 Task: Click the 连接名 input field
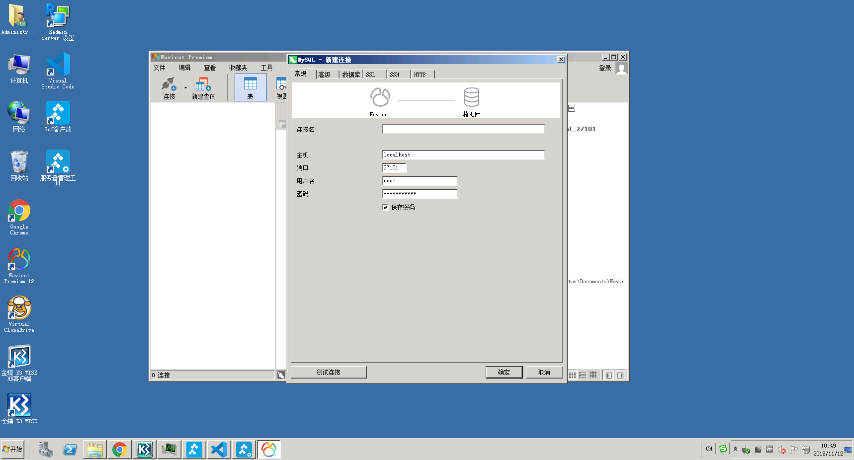(463, 129)
